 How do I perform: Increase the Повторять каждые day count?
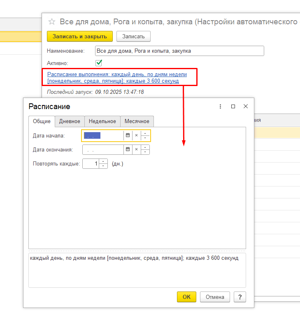[x=103, y=161]
